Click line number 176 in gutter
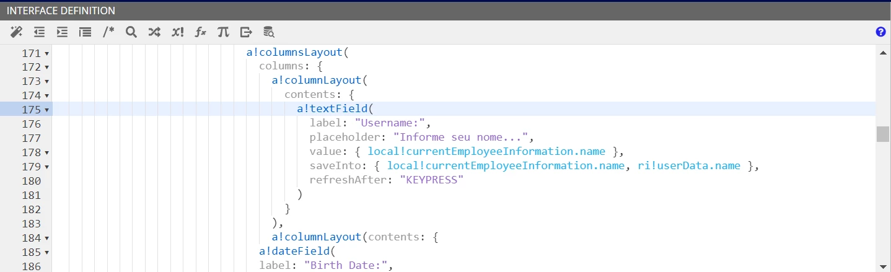The image size is (891, 272). click(x=31, y=124)
